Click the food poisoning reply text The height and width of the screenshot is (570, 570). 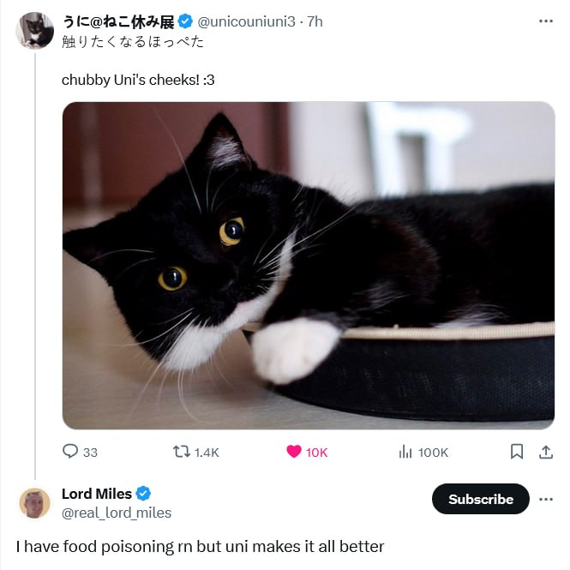pyautogui.click(x=200, y=546)
